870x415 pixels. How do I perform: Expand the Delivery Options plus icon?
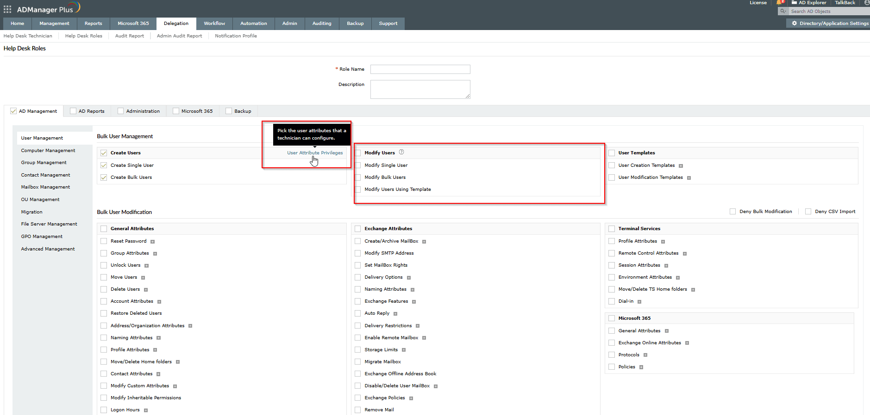point(409,278)
